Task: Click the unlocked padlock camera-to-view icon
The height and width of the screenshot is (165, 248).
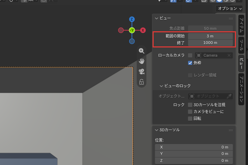Action: tap(142, 82)
